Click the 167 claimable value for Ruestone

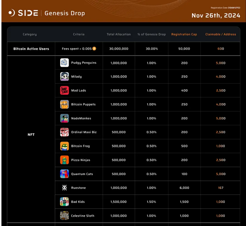coord(221,188)
